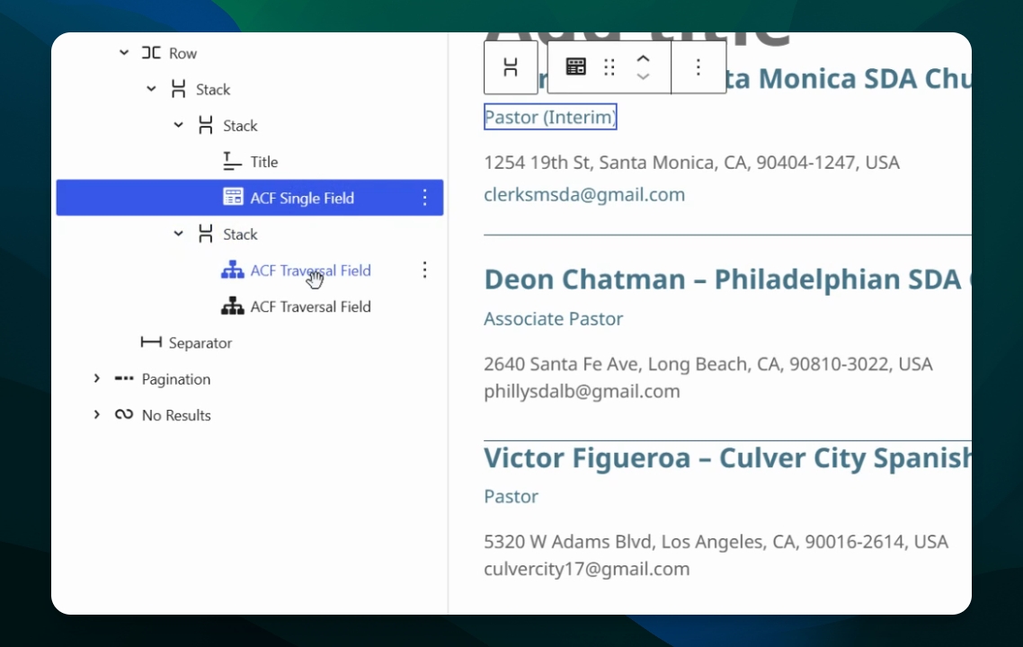
Task: Click the Row block icon
Action: (x=151, y=53)
